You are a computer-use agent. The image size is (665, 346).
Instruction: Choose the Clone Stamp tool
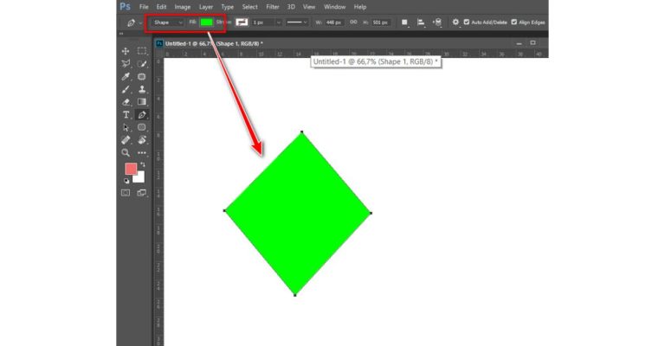(x=142, y=89)
